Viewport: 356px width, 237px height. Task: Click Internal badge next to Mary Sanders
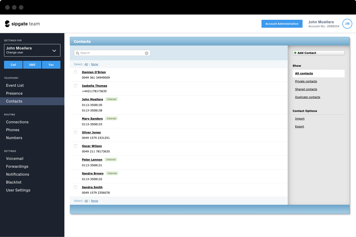(x=111, y=118)
